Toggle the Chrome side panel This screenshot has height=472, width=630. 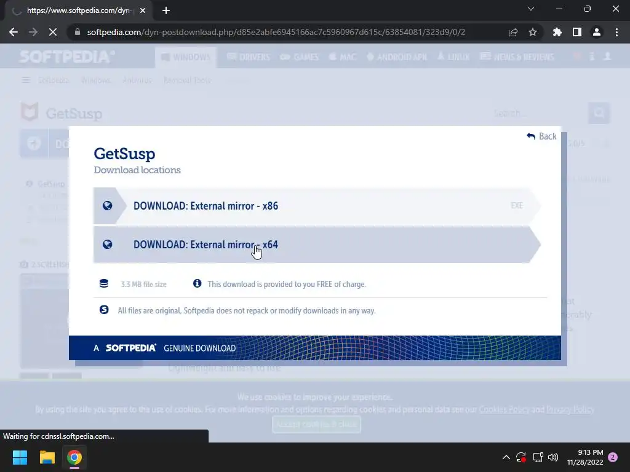[x=577, y=32]
